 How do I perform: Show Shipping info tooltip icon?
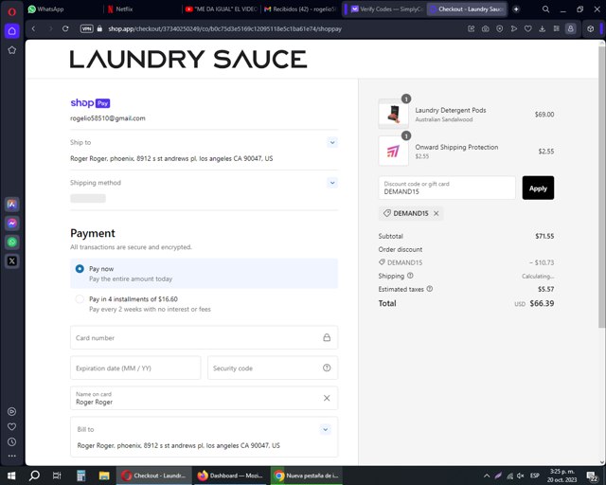410,276
